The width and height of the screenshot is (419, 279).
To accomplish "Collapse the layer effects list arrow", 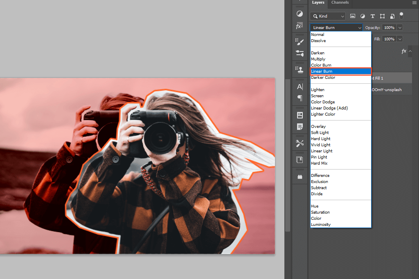I will [x=410, y=51].
